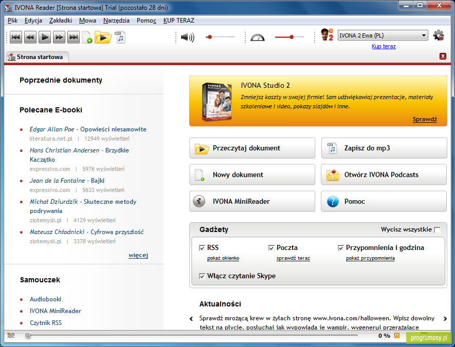Open Michał Dziurdzik Skuteczne metody podrywania e-book
The height and width of the screenshot is (347, 455).
click(83, 206)
